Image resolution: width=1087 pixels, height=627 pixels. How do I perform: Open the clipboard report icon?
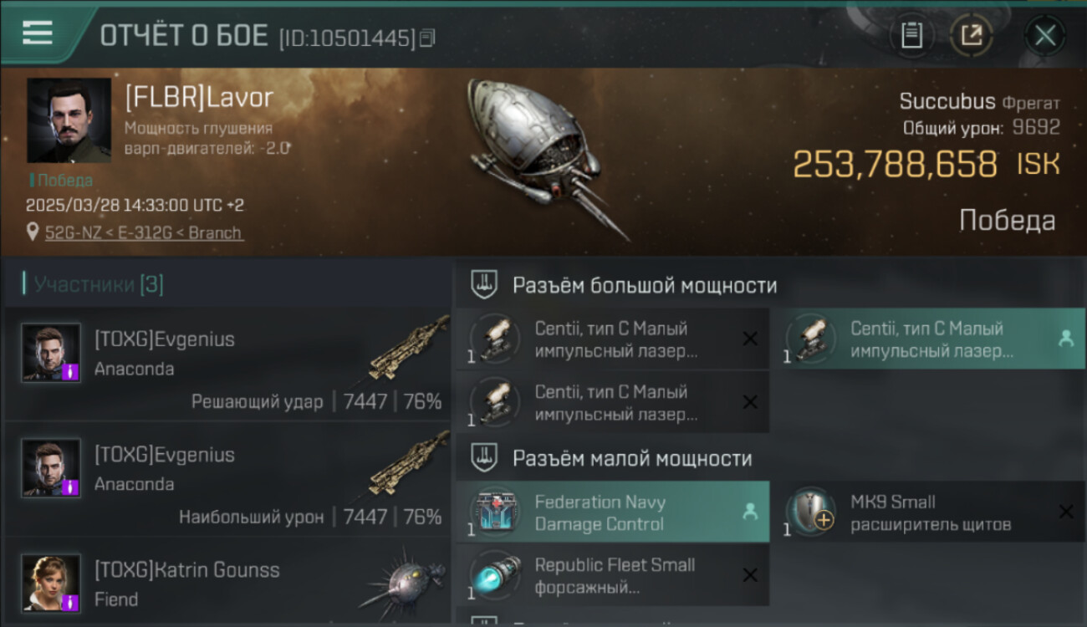(911, 35)
